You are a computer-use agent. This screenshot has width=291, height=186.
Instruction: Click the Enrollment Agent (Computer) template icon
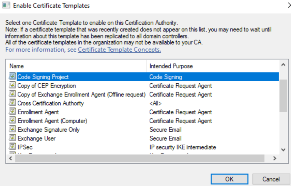(x=12, y=121)
